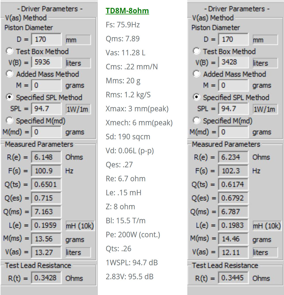The height and width of the screenshot is (295, 284).
Task: Click the R(t) field showing 0.3445
Action: point(233,278)
